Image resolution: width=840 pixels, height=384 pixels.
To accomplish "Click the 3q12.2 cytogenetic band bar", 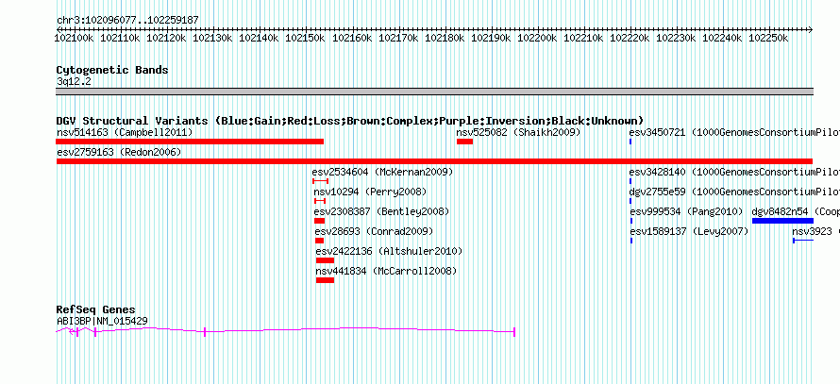I will point(434,92).
